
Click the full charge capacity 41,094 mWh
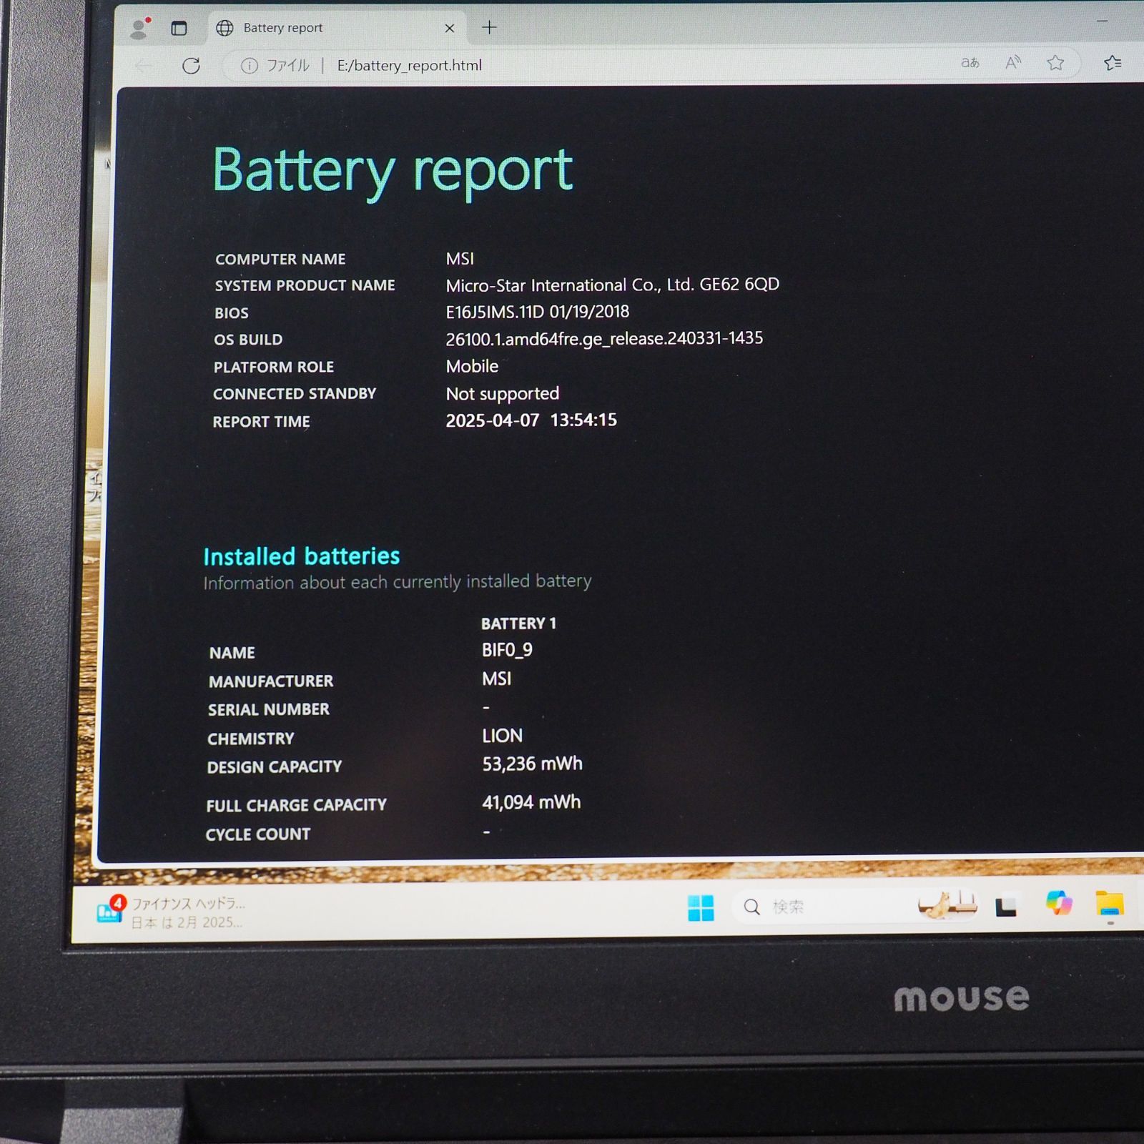click(x=531, y=802)
